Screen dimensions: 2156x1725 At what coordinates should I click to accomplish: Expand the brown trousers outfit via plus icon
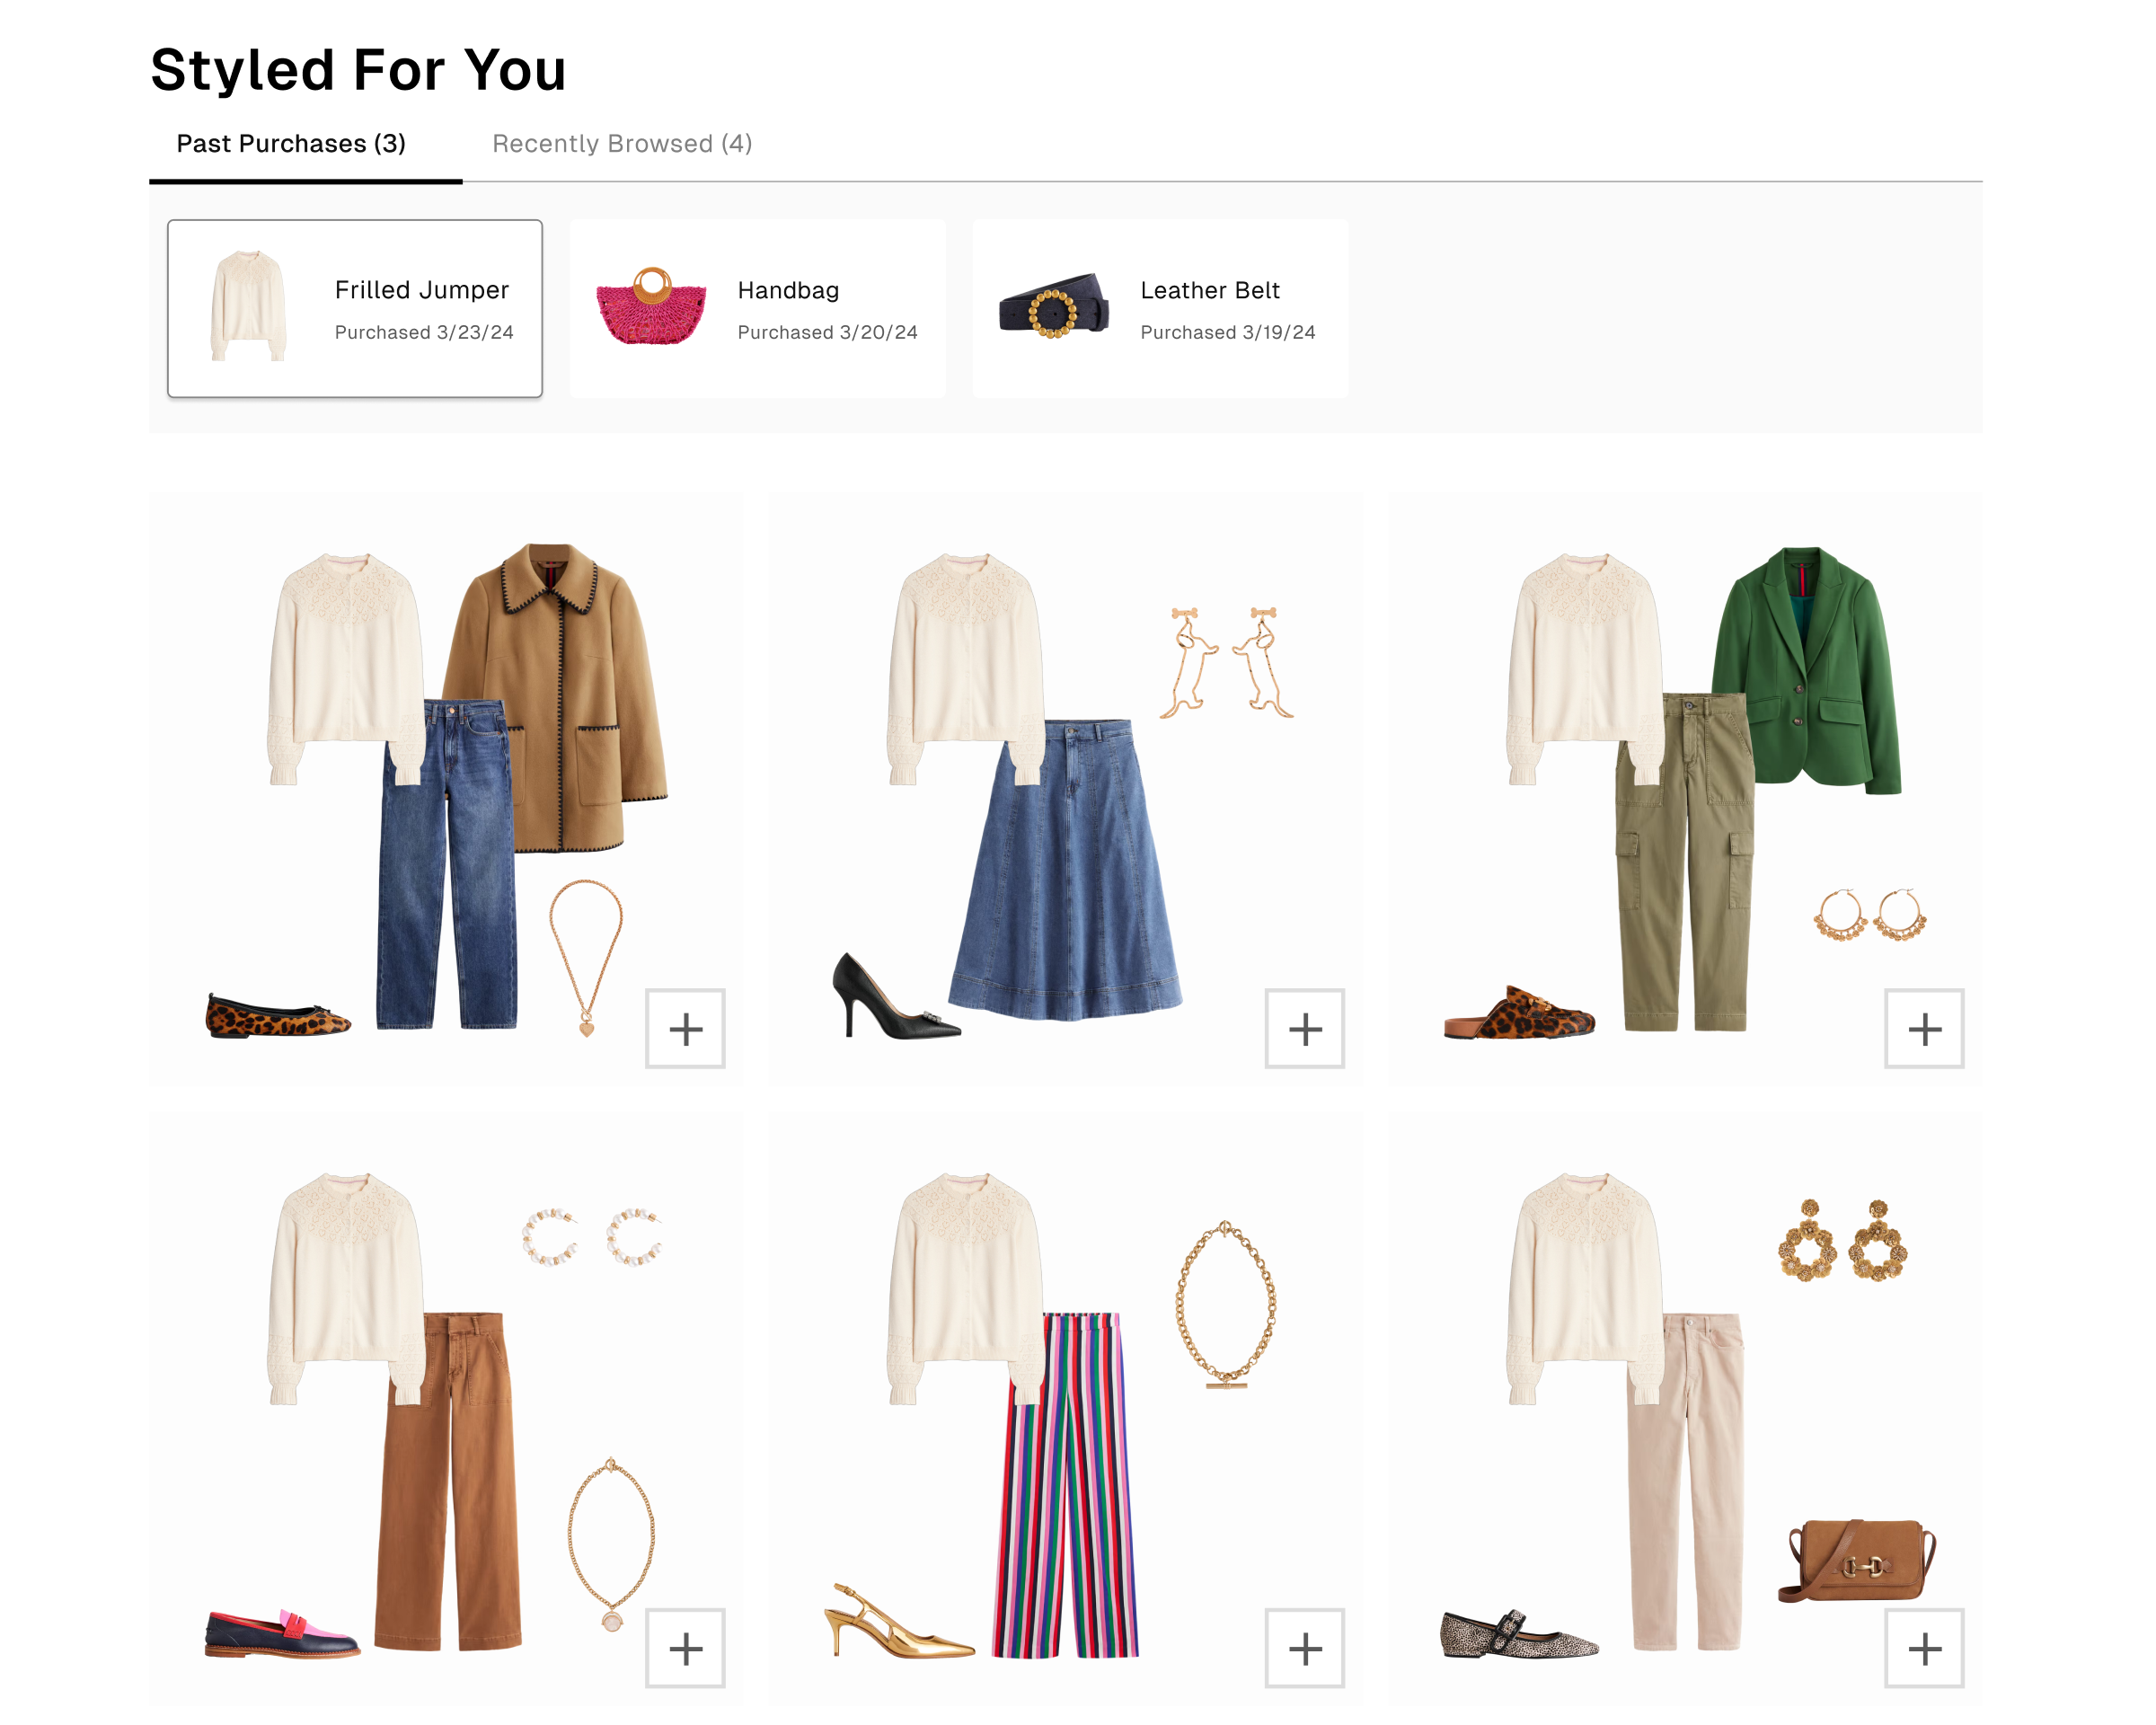pyautogui.click(x=685, y=1649)
